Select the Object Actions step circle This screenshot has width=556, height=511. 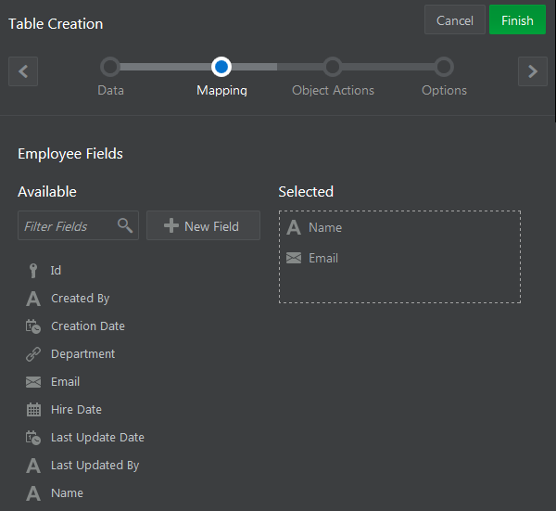tap(333, 67)
